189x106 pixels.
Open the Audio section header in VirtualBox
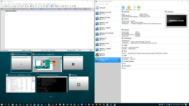pos(126,45)
